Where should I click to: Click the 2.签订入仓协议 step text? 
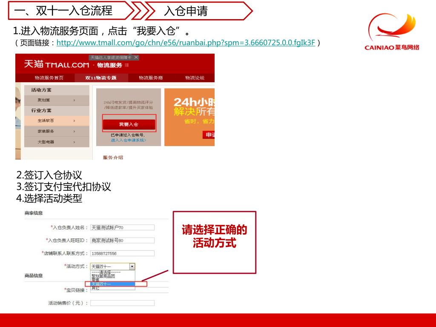[49, 175]
